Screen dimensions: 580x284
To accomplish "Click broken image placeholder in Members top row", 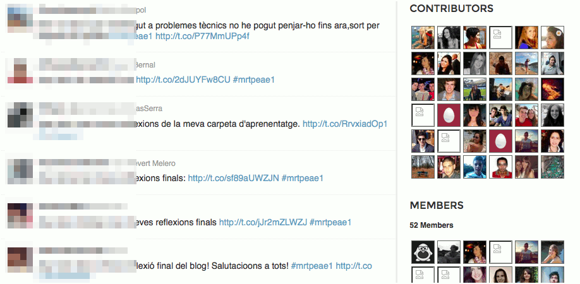I will point(501,252).
